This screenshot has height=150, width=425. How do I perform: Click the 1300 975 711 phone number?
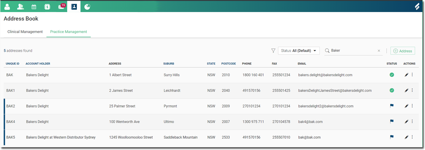tap(253, 121)
